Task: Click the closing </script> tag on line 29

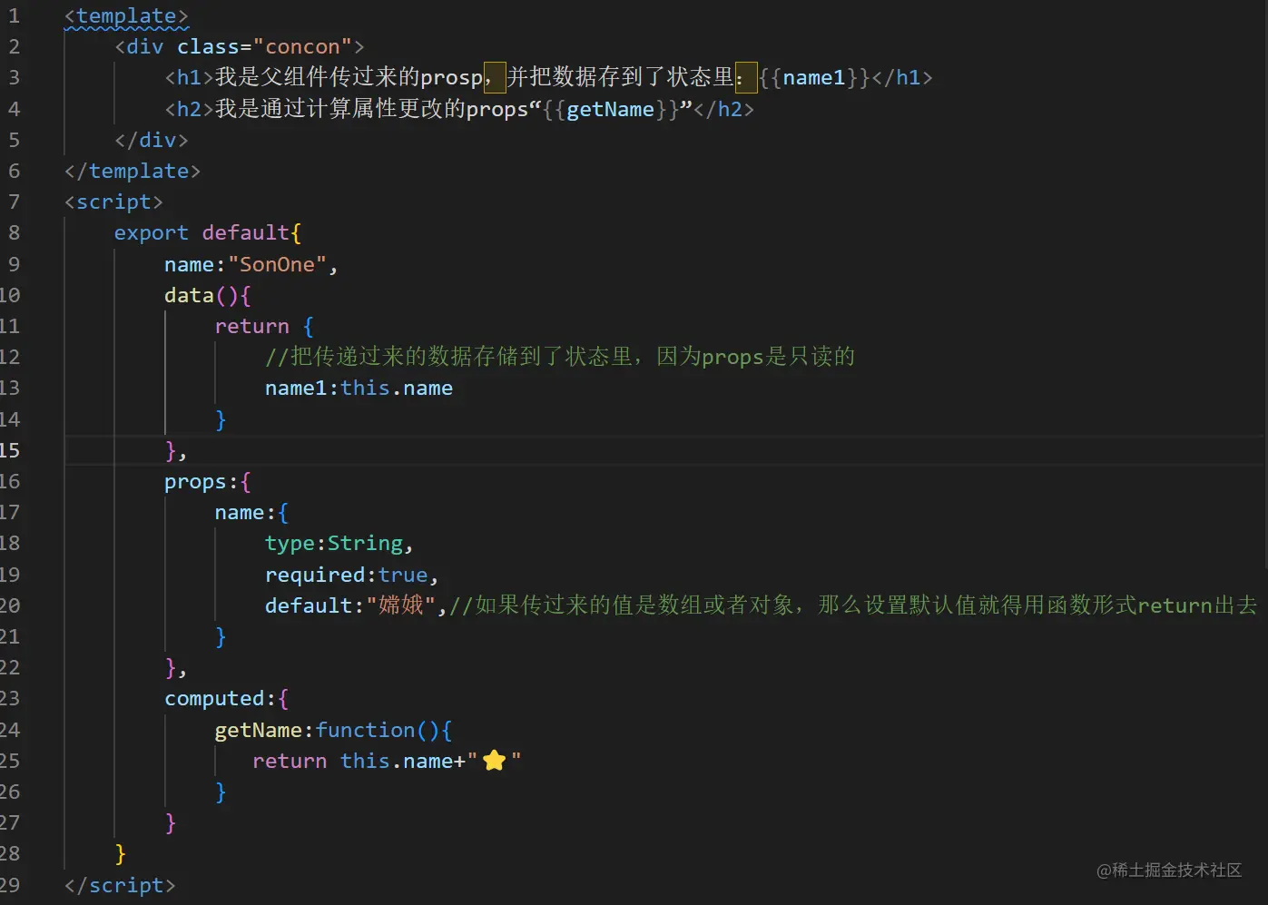Action: [x=120, y=886]
